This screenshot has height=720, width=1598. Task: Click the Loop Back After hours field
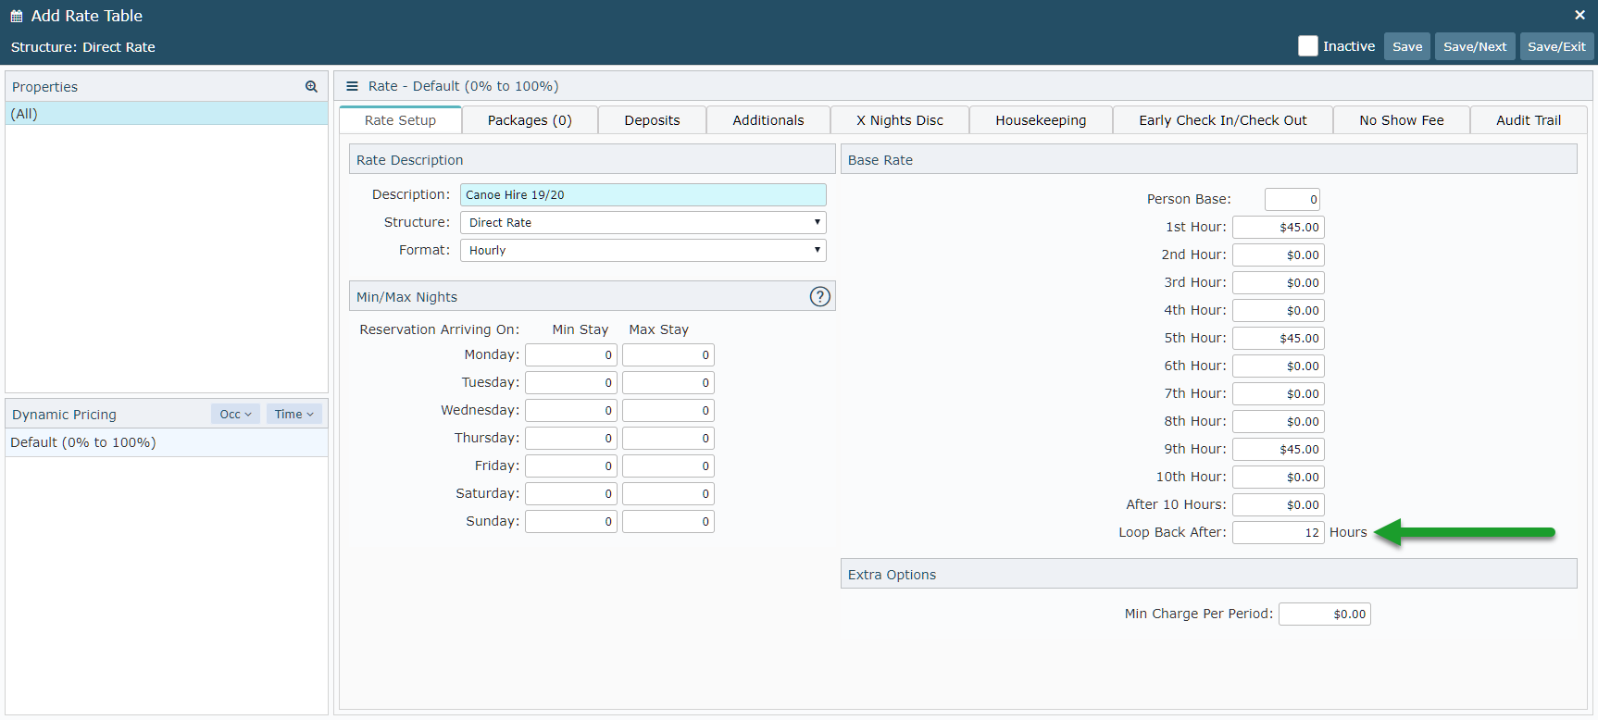click(x=1278, y=533)
